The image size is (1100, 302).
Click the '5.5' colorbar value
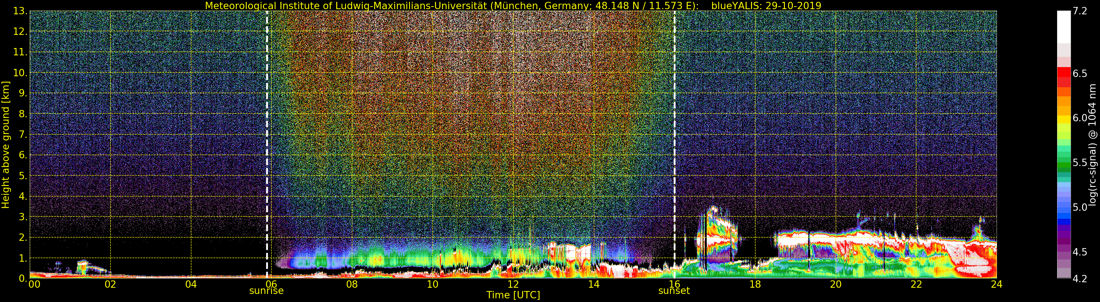pos(1080,163)
